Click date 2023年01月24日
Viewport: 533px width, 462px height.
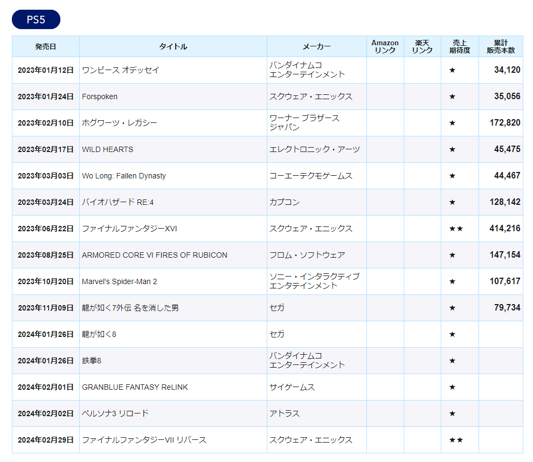(x=46, y=96)
